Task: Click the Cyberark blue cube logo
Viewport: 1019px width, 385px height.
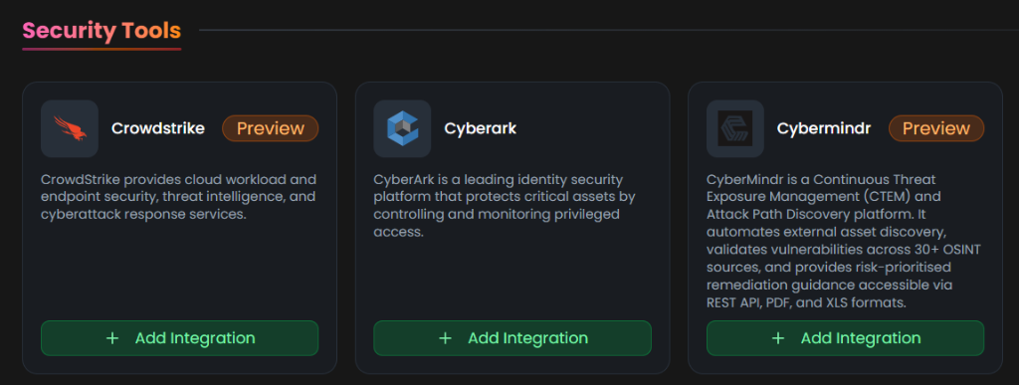Action: pos(402,128)
